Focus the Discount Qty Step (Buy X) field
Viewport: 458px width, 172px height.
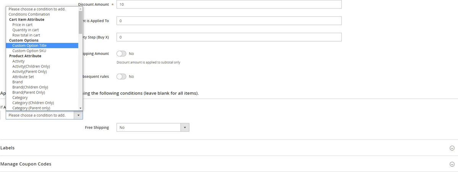(x=229, y=37)
